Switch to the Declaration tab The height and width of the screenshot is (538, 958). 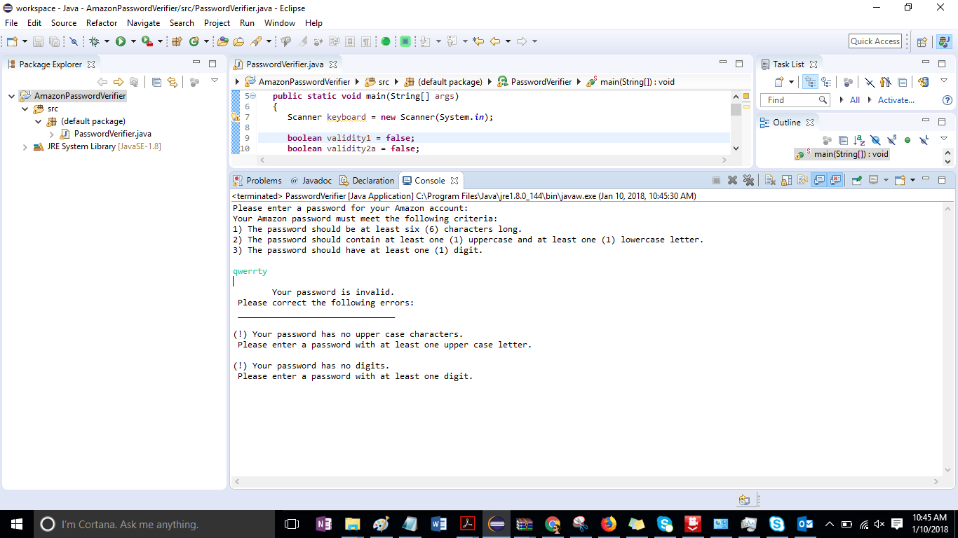(x=367, y=181)
